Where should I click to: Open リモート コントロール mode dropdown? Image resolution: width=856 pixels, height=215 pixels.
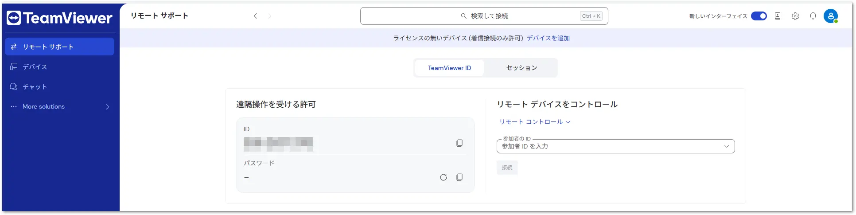[x=535, y=122]
